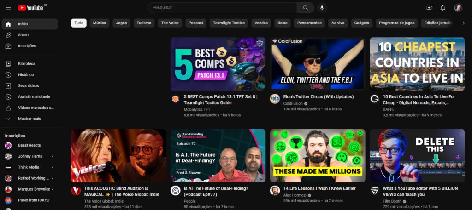472x210 pixels.
Task: Open Retired Working channel subscription
Action: coord(30,178)
